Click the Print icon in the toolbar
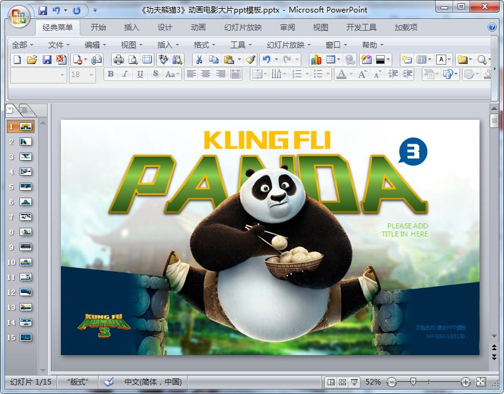This screenshot has width=504, height=394. [118, 60]
